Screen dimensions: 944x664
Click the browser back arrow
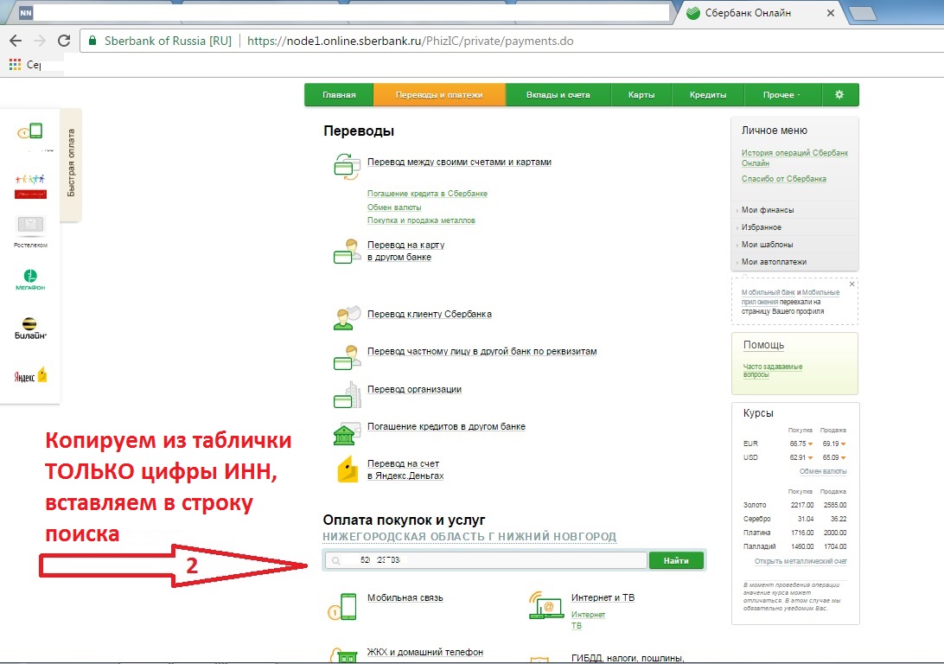tap(16, 41)
